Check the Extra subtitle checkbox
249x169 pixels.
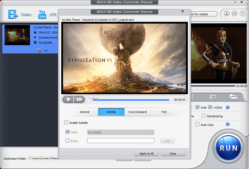pyautogui.click(x=68, y=141)
